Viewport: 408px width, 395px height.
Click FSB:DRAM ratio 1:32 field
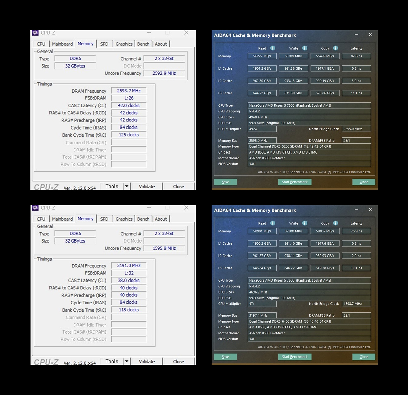[x=129, y=273]
